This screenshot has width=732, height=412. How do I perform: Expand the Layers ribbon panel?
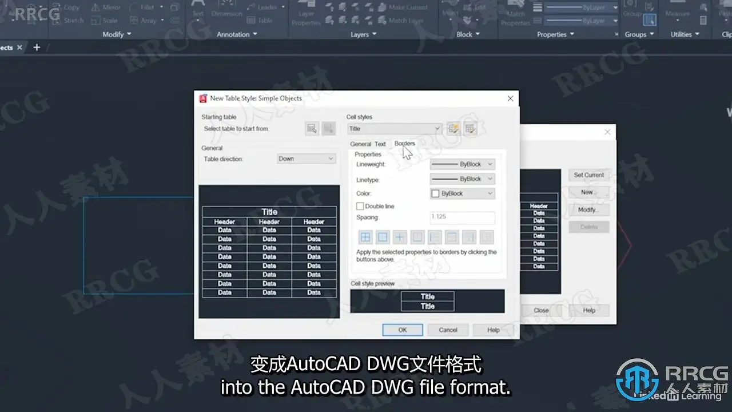(363, 34)
